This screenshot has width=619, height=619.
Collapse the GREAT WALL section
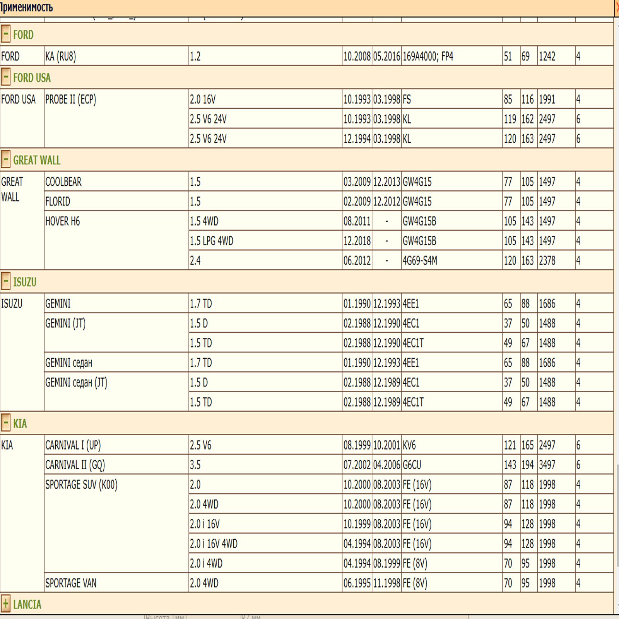(x=5, y=159)
